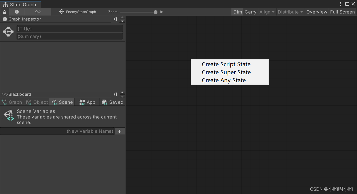
Task: Open the three-dot options menu at top right
Action: 340,4
